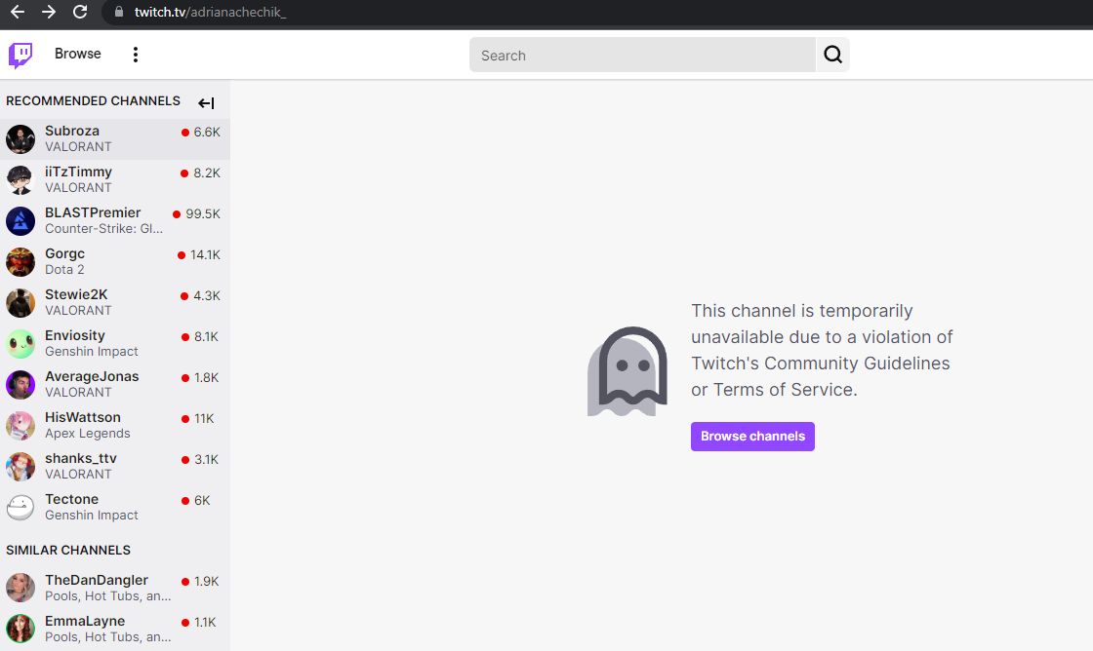Click the Twitch logo home icon

20,55
